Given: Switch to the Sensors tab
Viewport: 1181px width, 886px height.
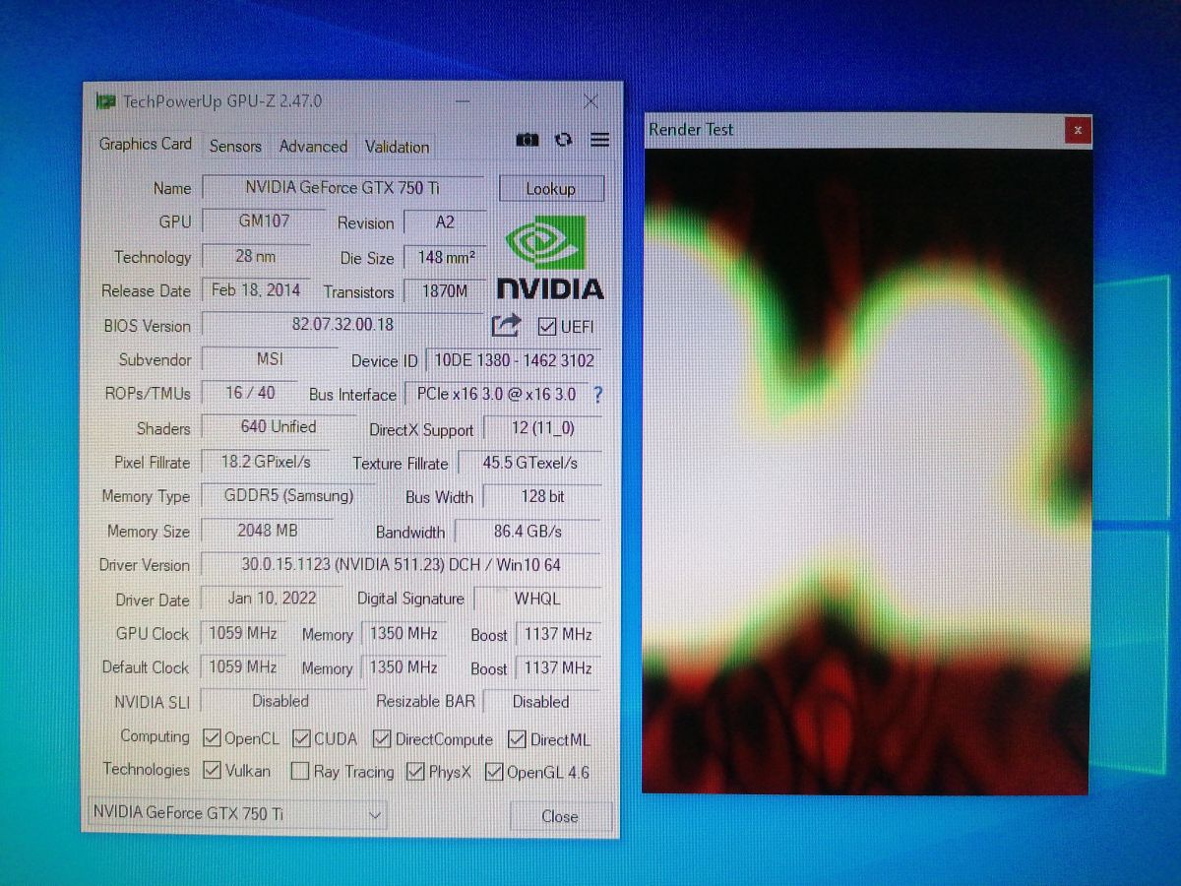Looking at the screenshot, I should tap(235, 146).
